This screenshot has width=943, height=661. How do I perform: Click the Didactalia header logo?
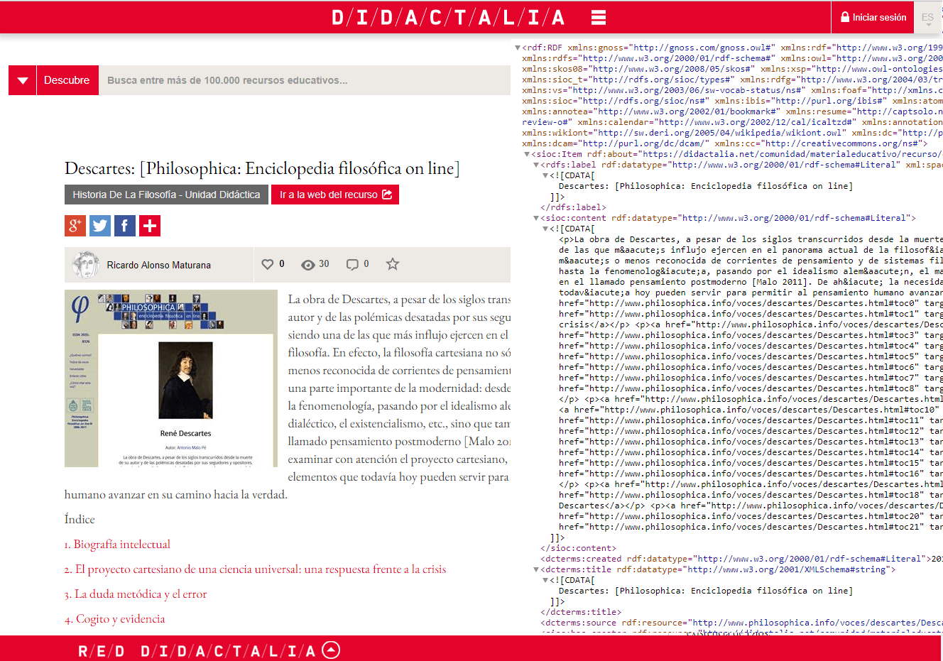click(x=449, y=17)
